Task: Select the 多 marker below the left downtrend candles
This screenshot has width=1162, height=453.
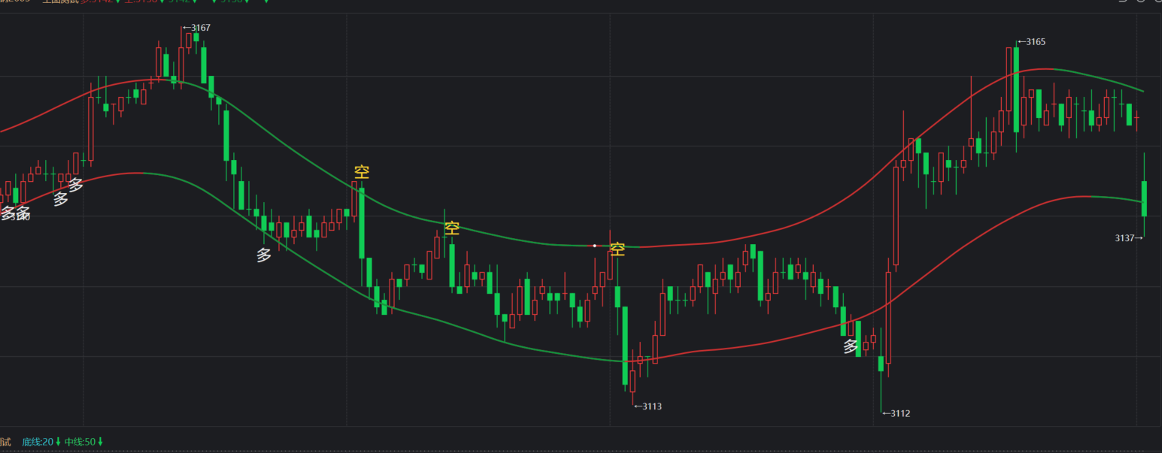Action: 264,255
